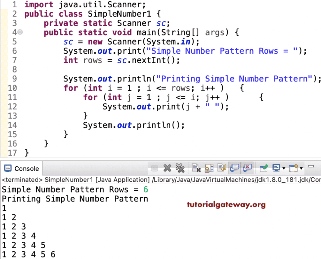
Task: Open the Display Selected Console dropdown arrow
Action: pos(284,168)
